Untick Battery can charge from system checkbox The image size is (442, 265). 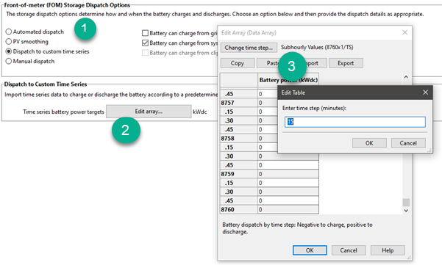click(145, 43)
